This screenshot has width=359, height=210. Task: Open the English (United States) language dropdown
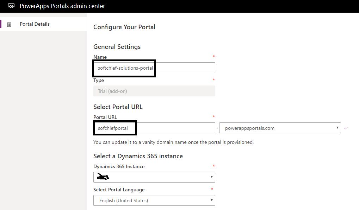click(154, 201)
